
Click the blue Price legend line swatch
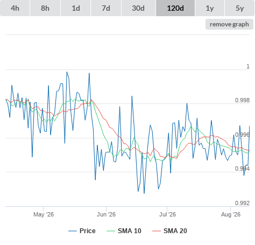click(x=73, y=231)
